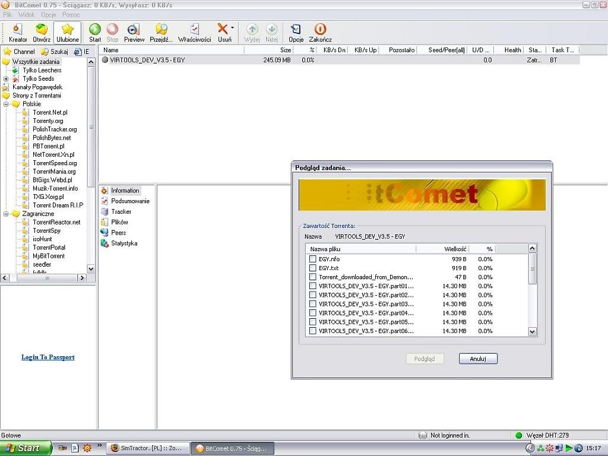The width and height of the screenshot is (608, 456).
Task: Show hidden quick launch icons chevron
Action: pyautogui.click(x=99, y=445)
